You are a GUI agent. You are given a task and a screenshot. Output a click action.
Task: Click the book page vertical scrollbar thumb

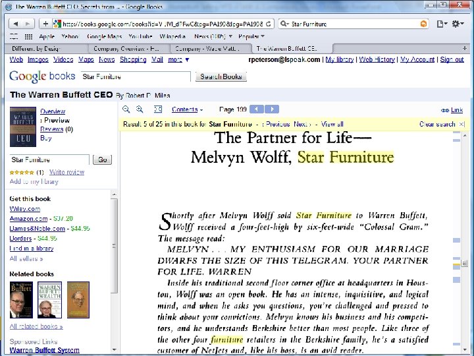(x=465, y=264)
